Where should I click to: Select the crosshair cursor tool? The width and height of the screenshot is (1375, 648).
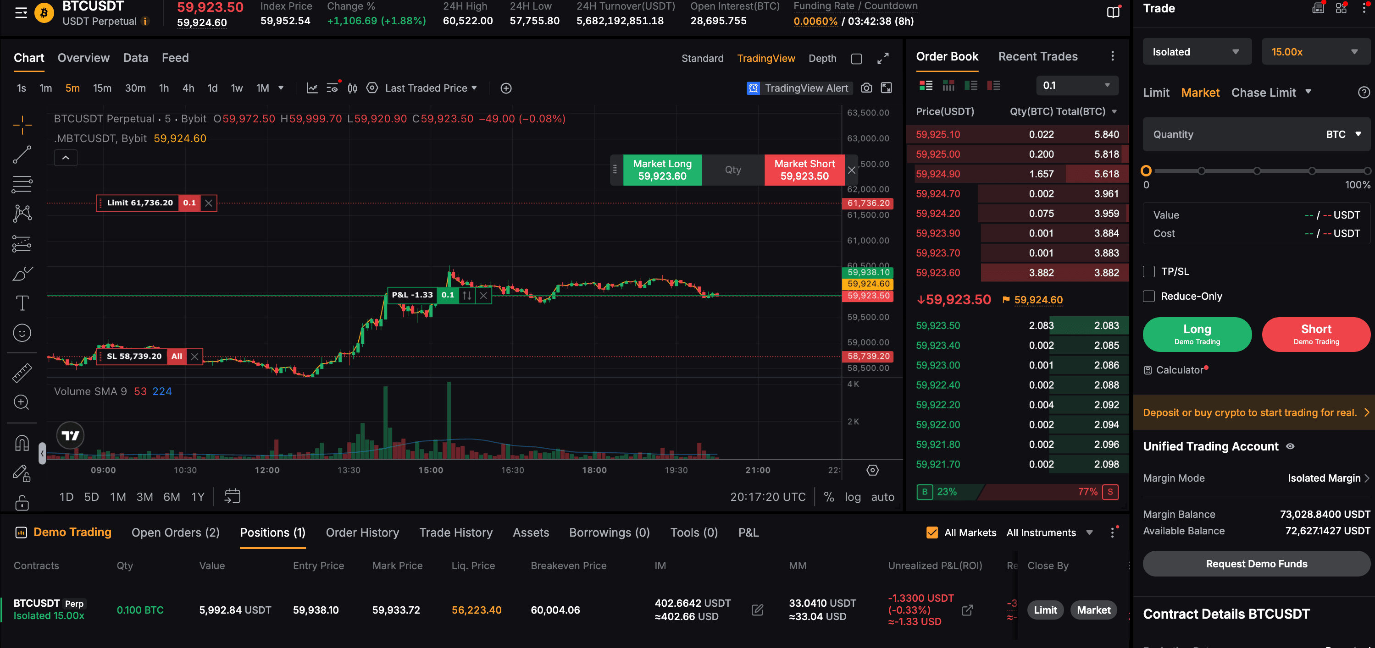[22, 125]
